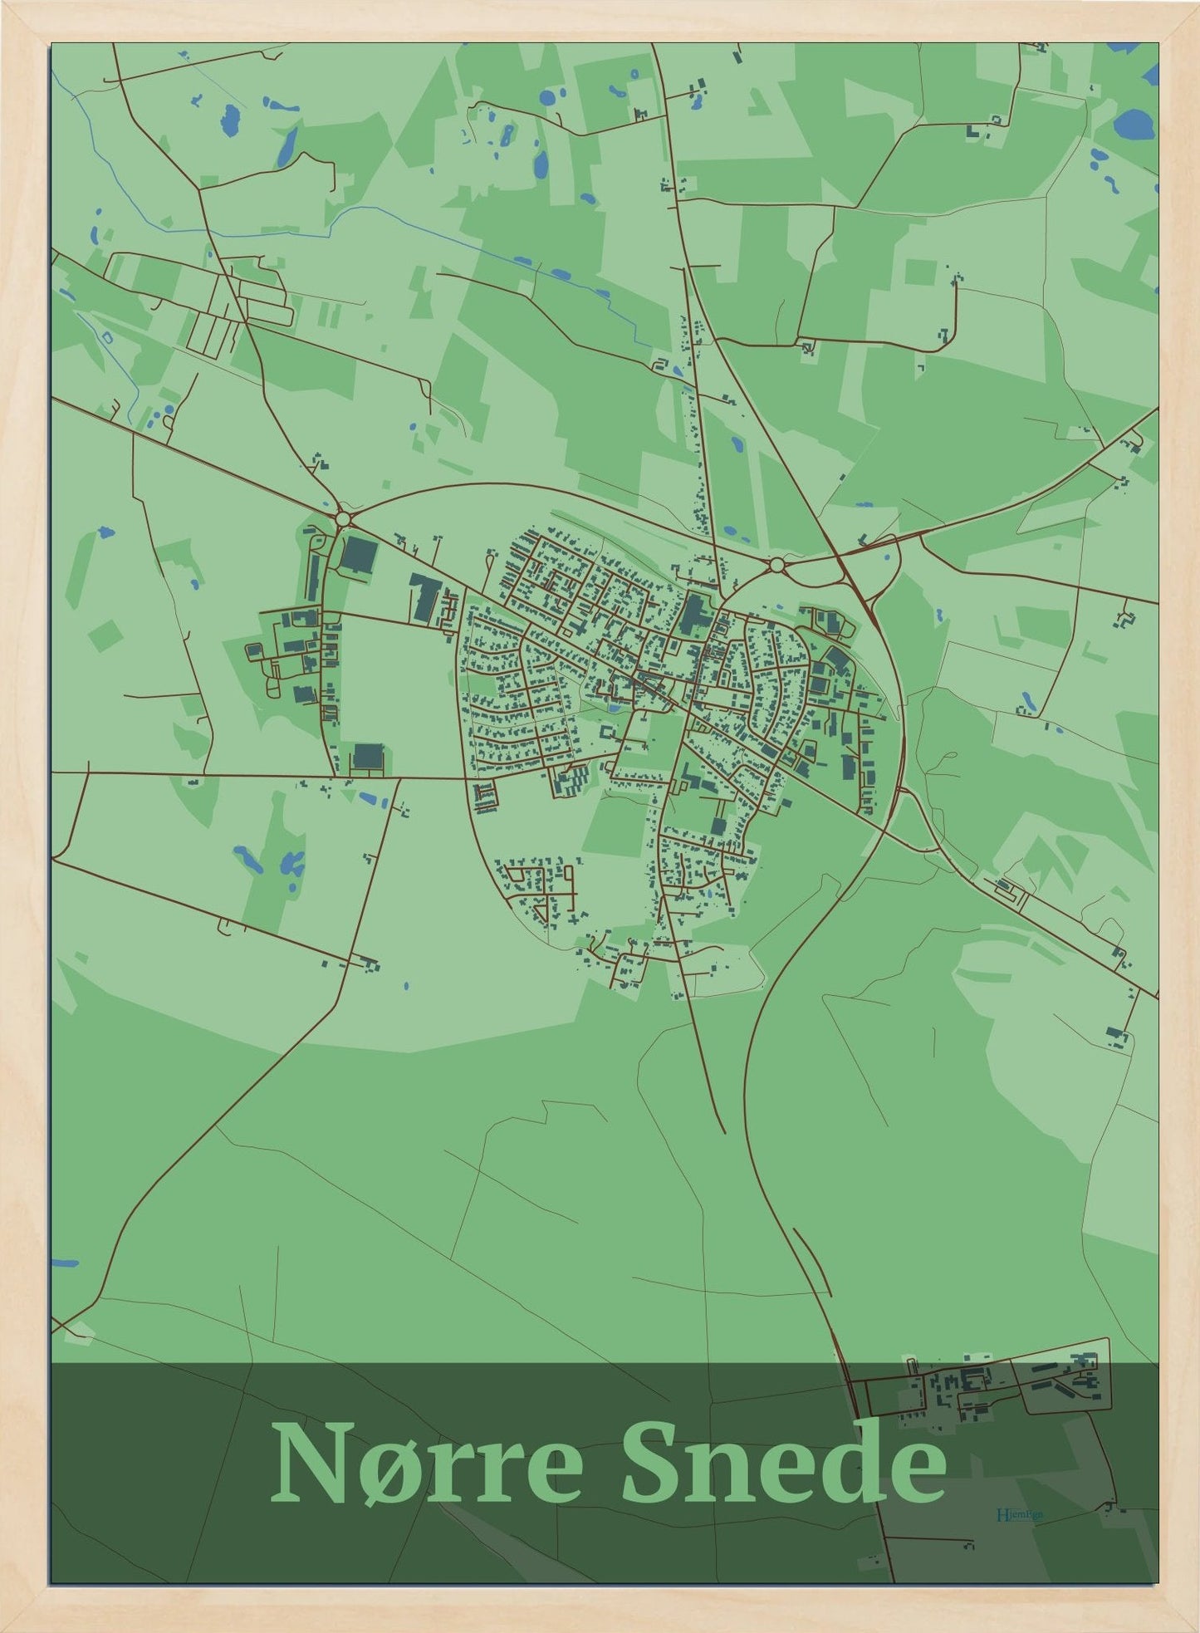
Task: Click the elongated pond in the upper-left area
Action: pyautogui.click(x=287, y=147)
